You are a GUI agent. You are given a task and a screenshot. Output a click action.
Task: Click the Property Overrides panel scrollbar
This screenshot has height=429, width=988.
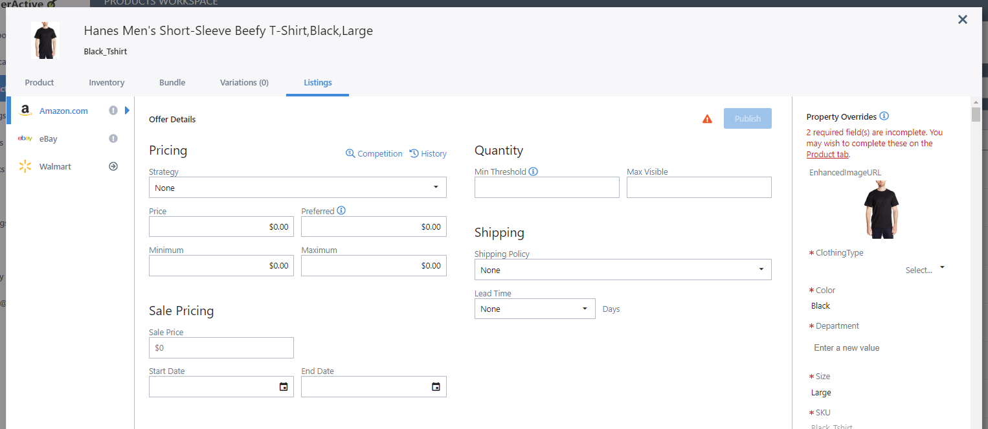pos(976,115)
